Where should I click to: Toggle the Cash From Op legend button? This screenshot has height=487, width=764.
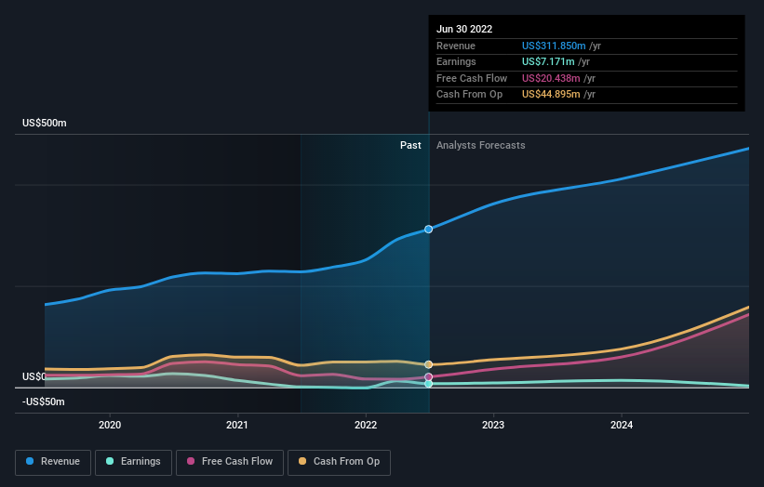(339, 462)
